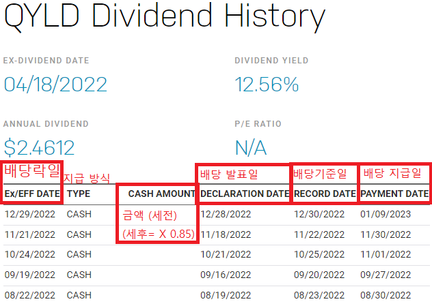Sort by the PAYMENT DATE column header
Screen dimensions: 432x306
click(x=394, y=194)
